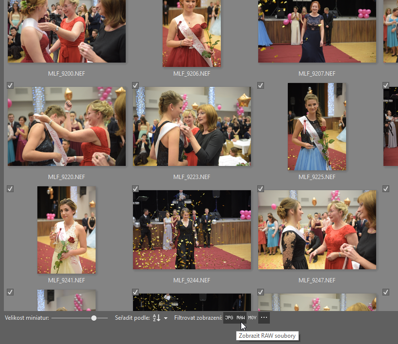Screen dimensions: 398x344
Task: Click the MLF_9241.NEF filename label
Action: (x=66, y=280)
